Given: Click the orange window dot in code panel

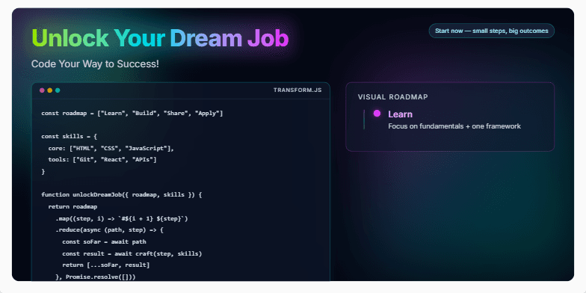Looking at the screenshot, I should pos(49,90).
